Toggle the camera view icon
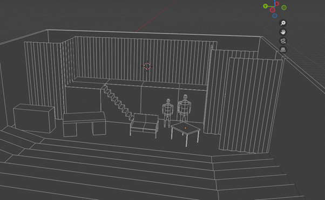 coord(283,41)
